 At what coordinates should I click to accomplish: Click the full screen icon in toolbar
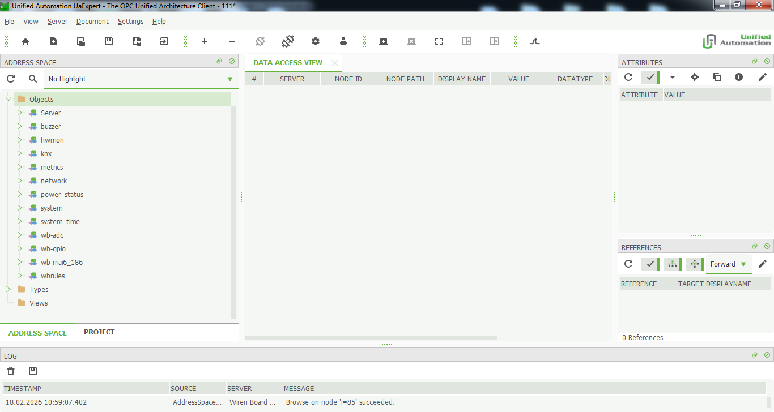pyautogui.click(x=439, y=41)
